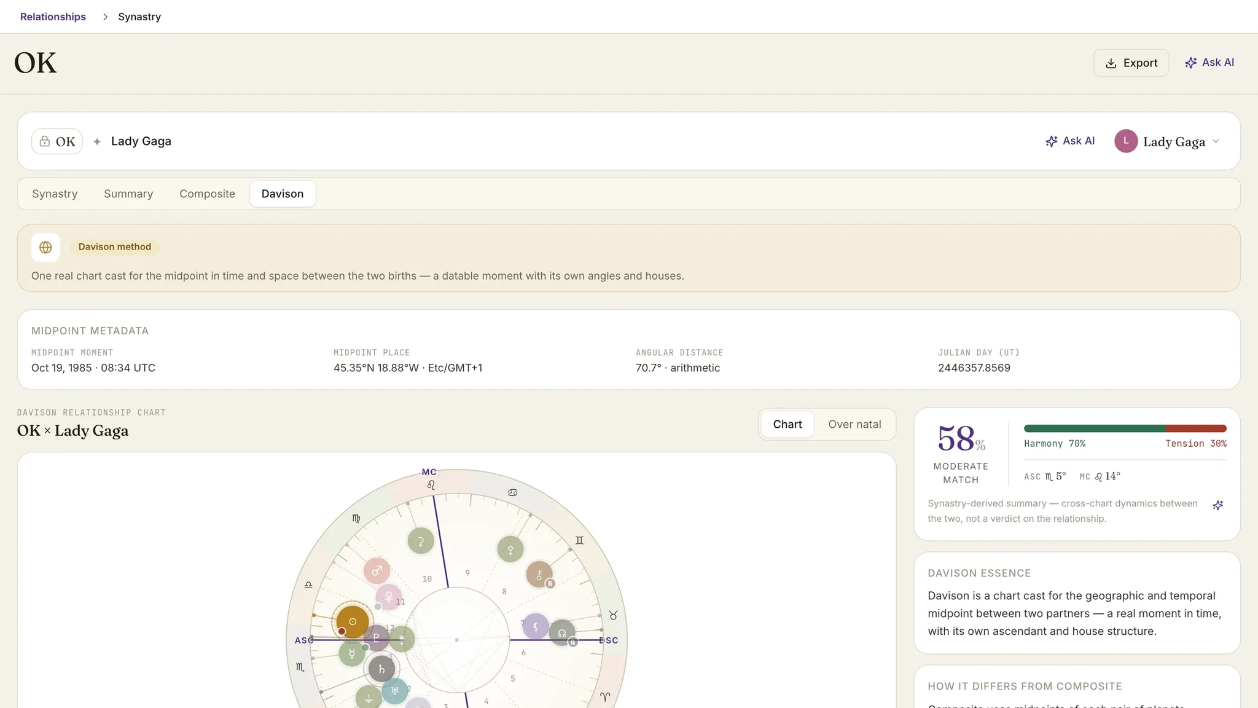Open the Synastry tab
This screenshot has width=1258, height=708.
(x=55, y=194)
